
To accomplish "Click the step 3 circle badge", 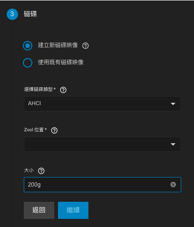I will pos(12,14).
